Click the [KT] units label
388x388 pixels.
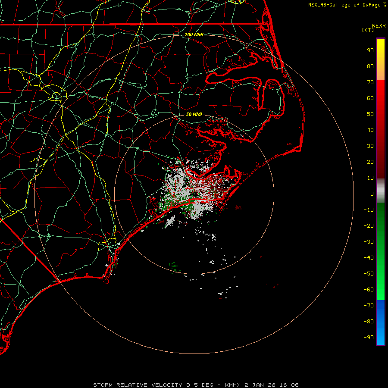(x=368, y=30)
